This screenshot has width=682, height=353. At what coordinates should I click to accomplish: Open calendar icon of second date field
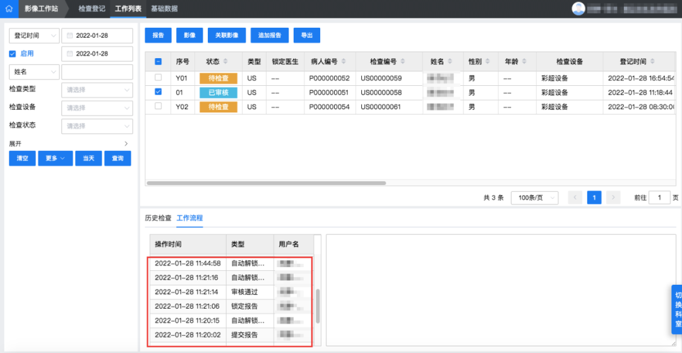tap(69, 54)
